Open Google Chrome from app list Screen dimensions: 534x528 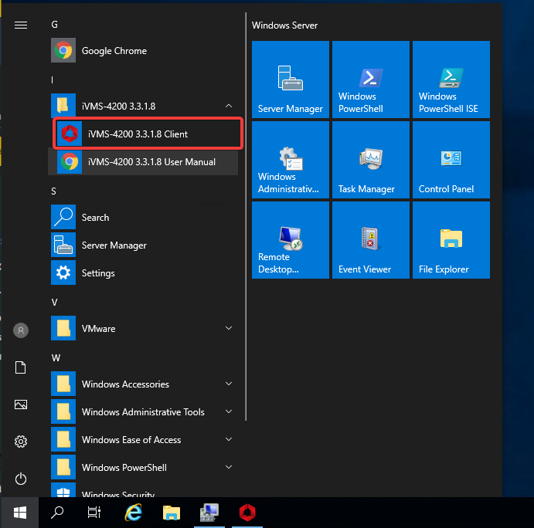pyautogui.click(x=114, y=51)
